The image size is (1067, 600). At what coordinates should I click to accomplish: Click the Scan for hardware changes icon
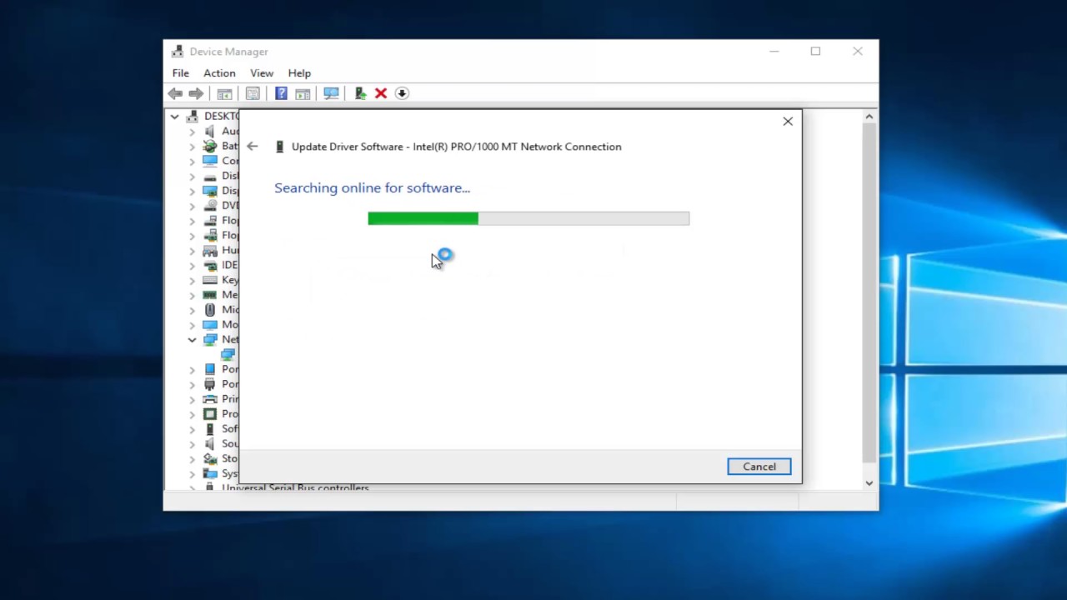point(331,92)
